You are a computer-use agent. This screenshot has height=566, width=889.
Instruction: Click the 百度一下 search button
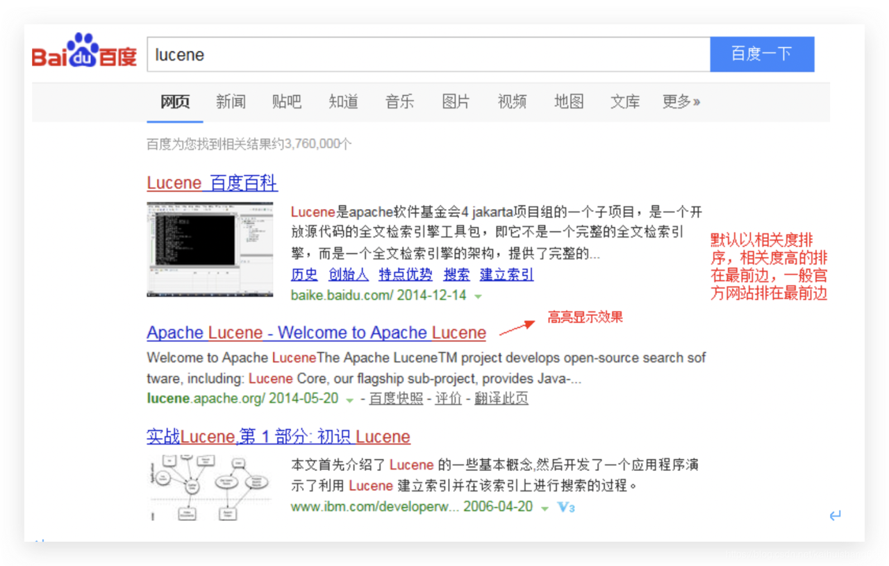[x=762, y=55]
